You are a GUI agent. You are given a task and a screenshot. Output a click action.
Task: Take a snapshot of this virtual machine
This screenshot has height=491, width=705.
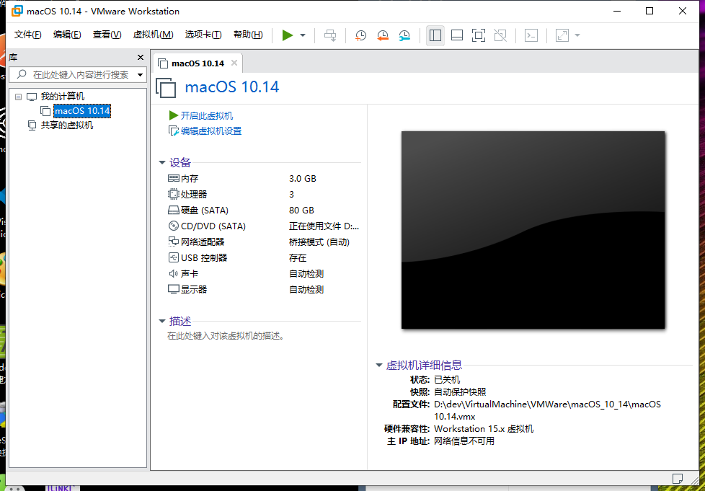360,35
